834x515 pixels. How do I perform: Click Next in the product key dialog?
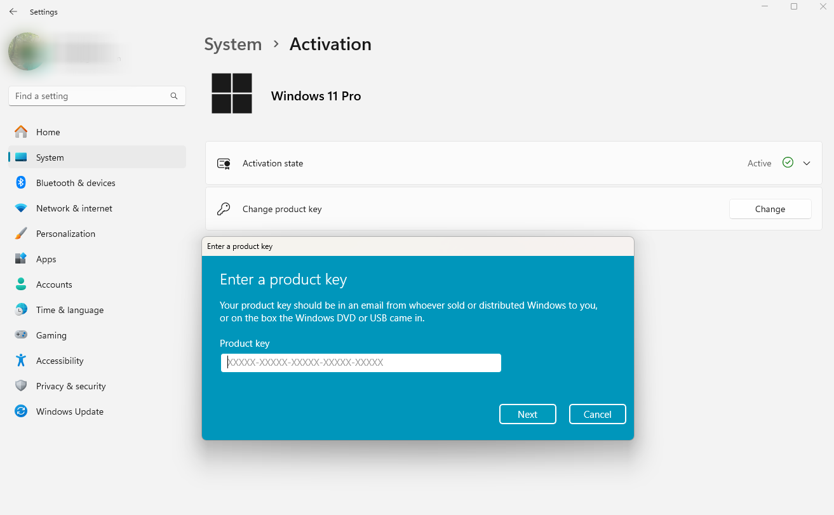(x=528, y=414)
